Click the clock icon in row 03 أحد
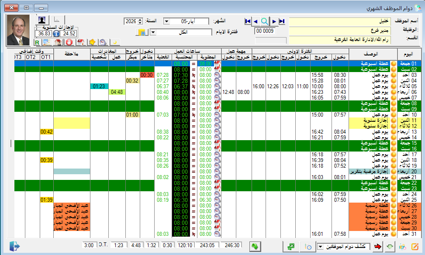 tap(217, 75)
